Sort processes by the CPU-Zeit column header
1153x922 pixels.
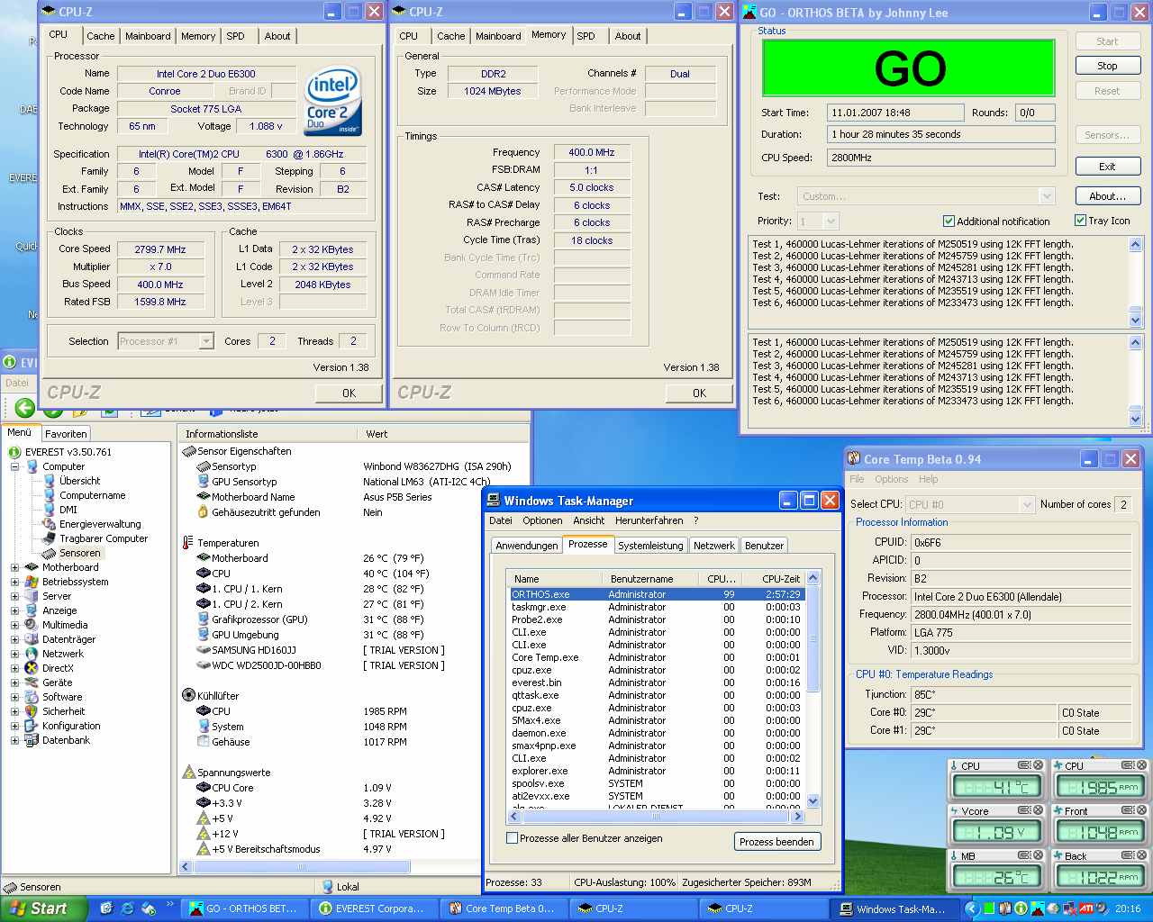coord(774,579)
